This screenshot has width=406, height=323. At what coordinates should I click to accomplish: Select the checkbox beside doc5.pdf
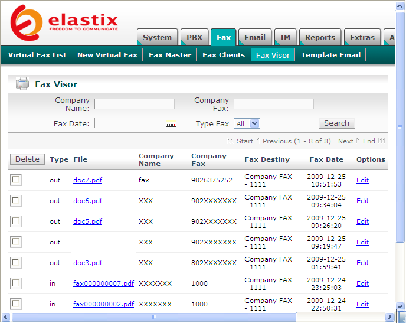[16, 221]
